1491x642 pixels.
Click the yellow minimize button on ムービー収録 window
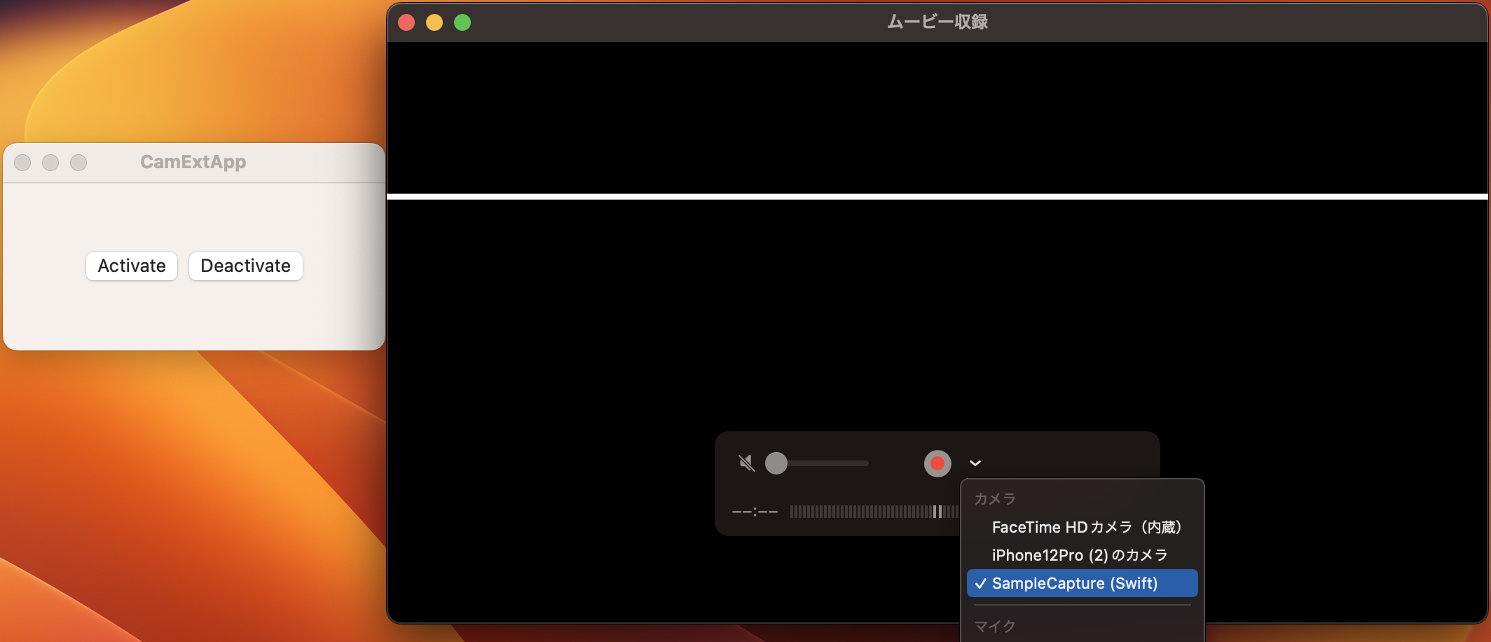[434, 22]
